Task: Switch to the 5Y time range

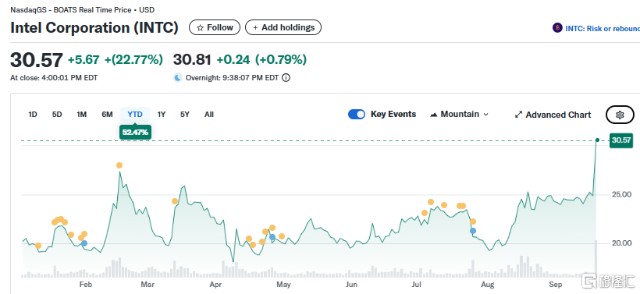Action: [185, 115]
